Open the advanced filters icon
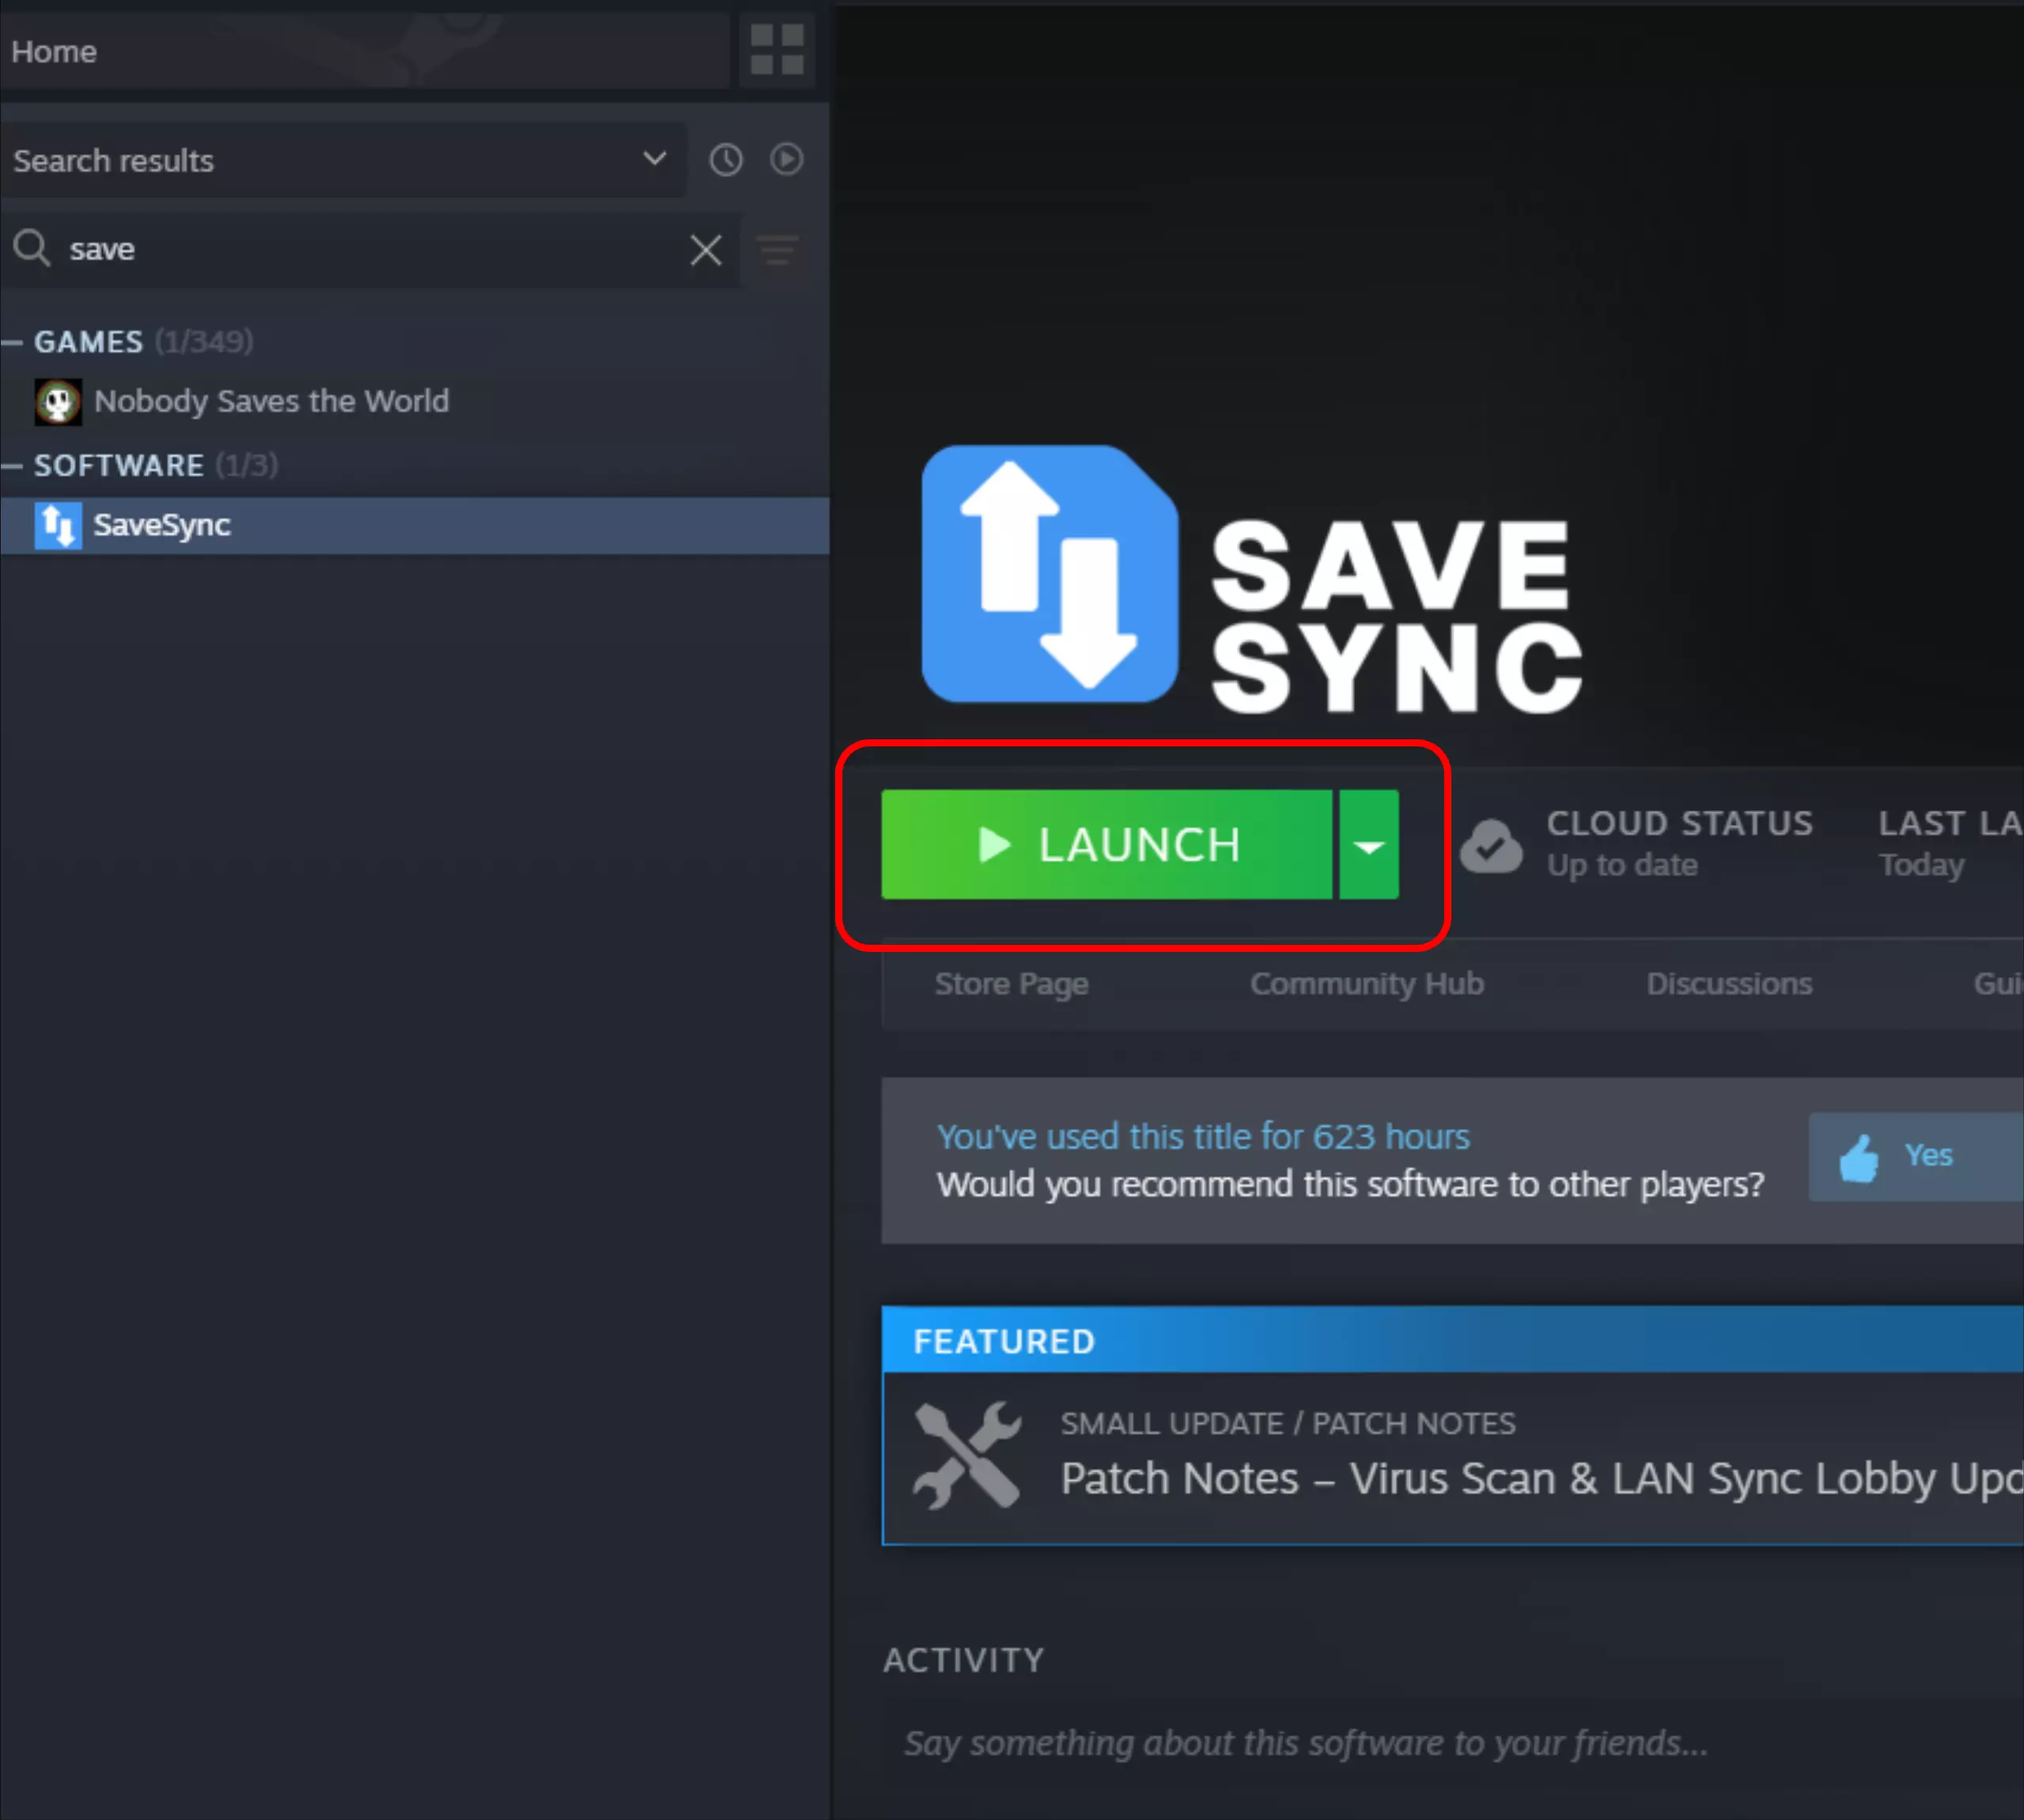Image resolution: width=2024 pixels, height=1820 pixels. tap(777, 250)
